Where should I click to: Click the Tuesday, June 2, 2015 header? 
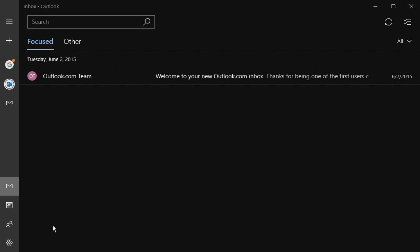tap(52, 59)
